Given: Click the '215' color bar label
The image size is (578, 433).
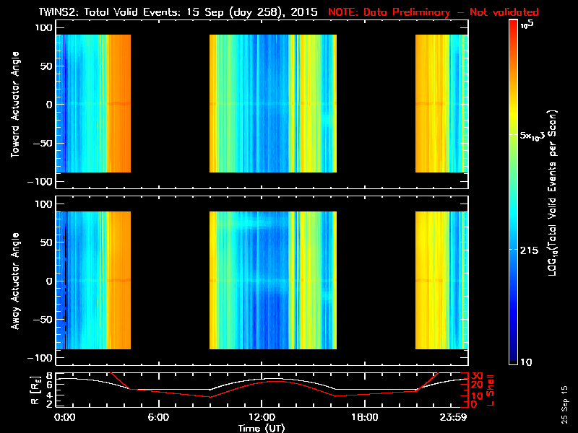Looking at the screenshot, I should [529, 250].
